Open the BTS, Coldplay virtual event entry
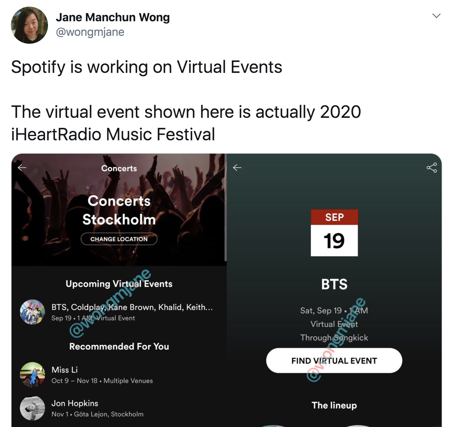Screen dimensions: 452x427 point(118,312)
